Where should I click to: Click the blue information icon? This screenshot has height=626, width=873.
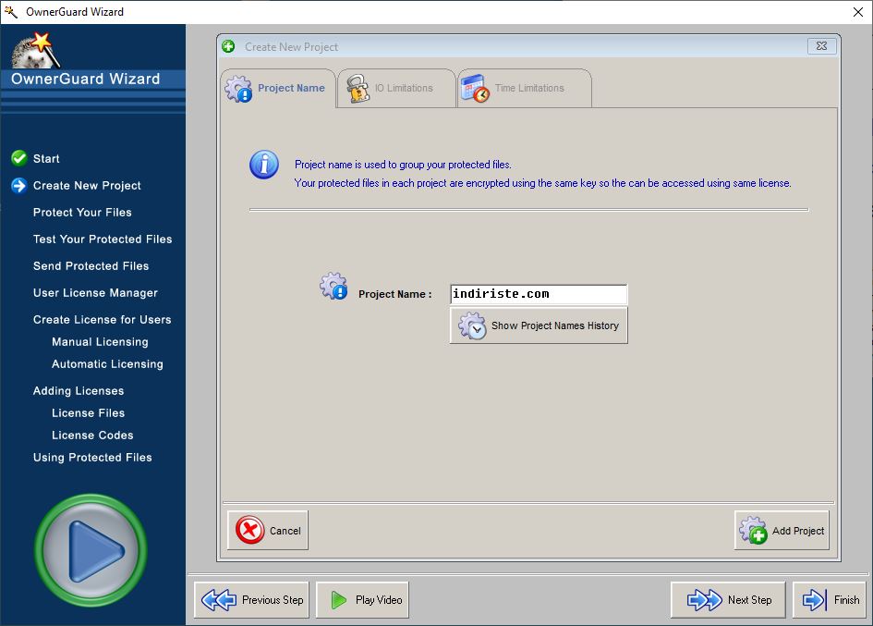click(264, 165)
